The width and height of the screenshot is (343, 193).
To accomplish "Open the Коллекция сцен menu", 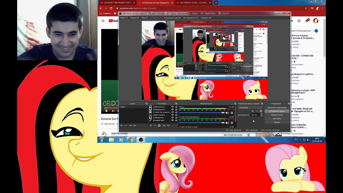I will tap(172, 18).
